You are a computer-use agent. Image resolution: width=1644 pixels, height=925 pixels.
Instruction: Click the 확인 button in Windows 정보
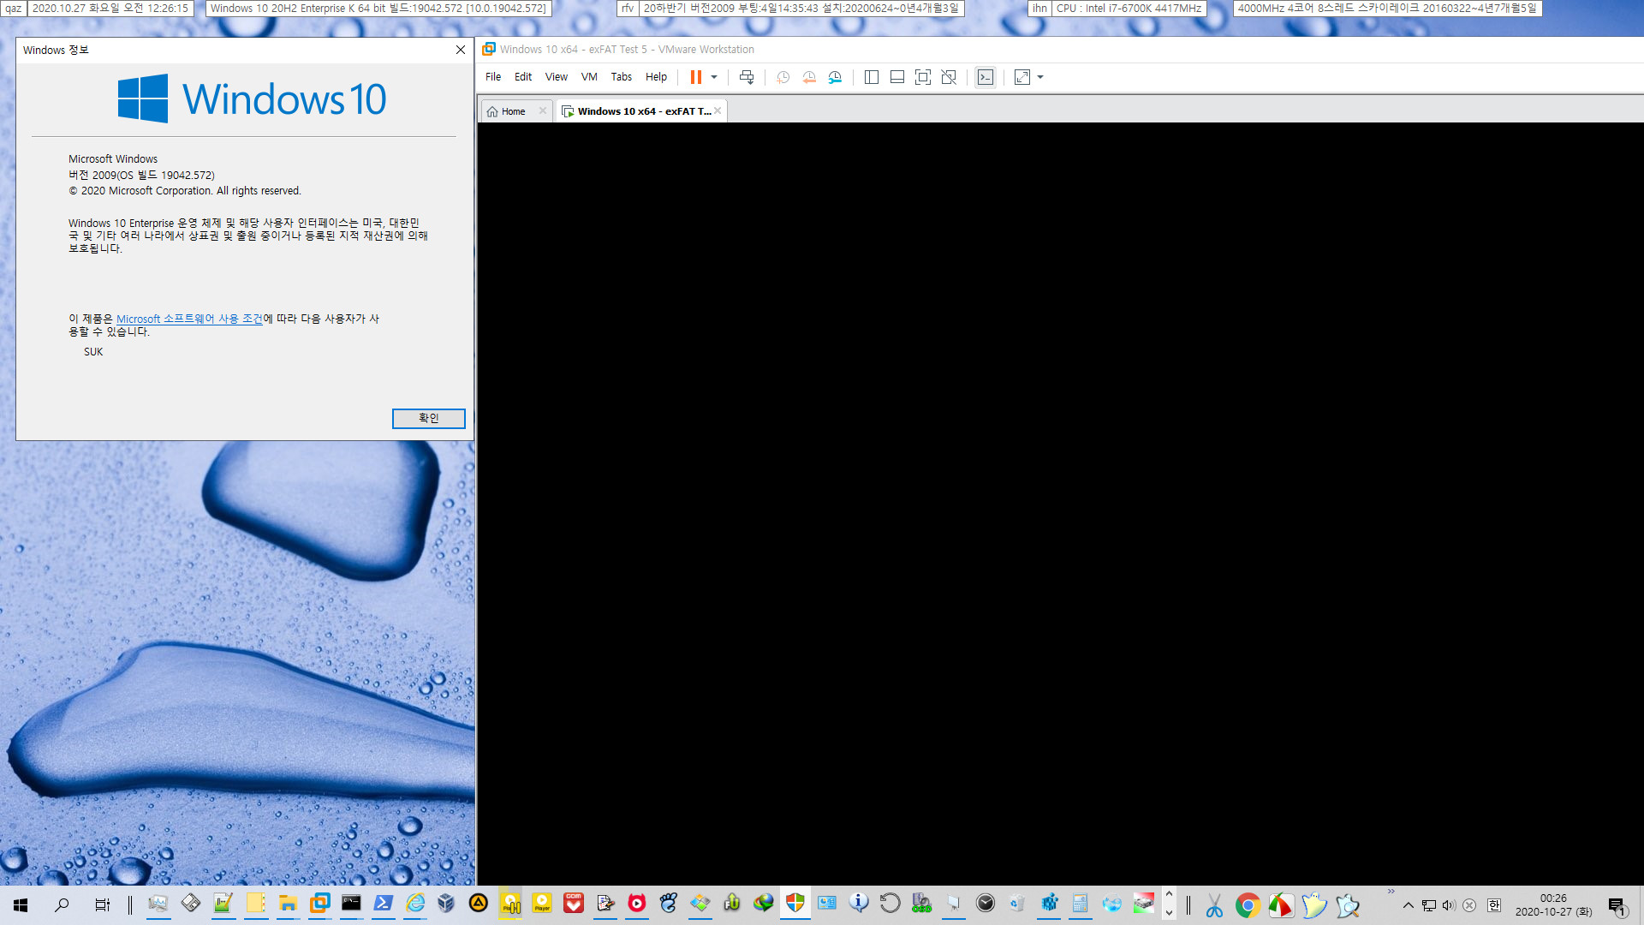point(429,418)
